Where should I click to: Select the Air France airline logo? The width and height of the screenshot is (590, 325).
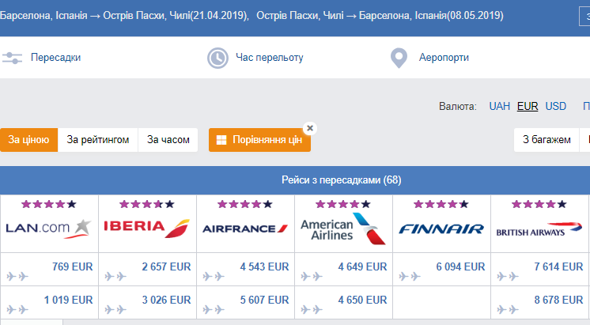point(245,229)
